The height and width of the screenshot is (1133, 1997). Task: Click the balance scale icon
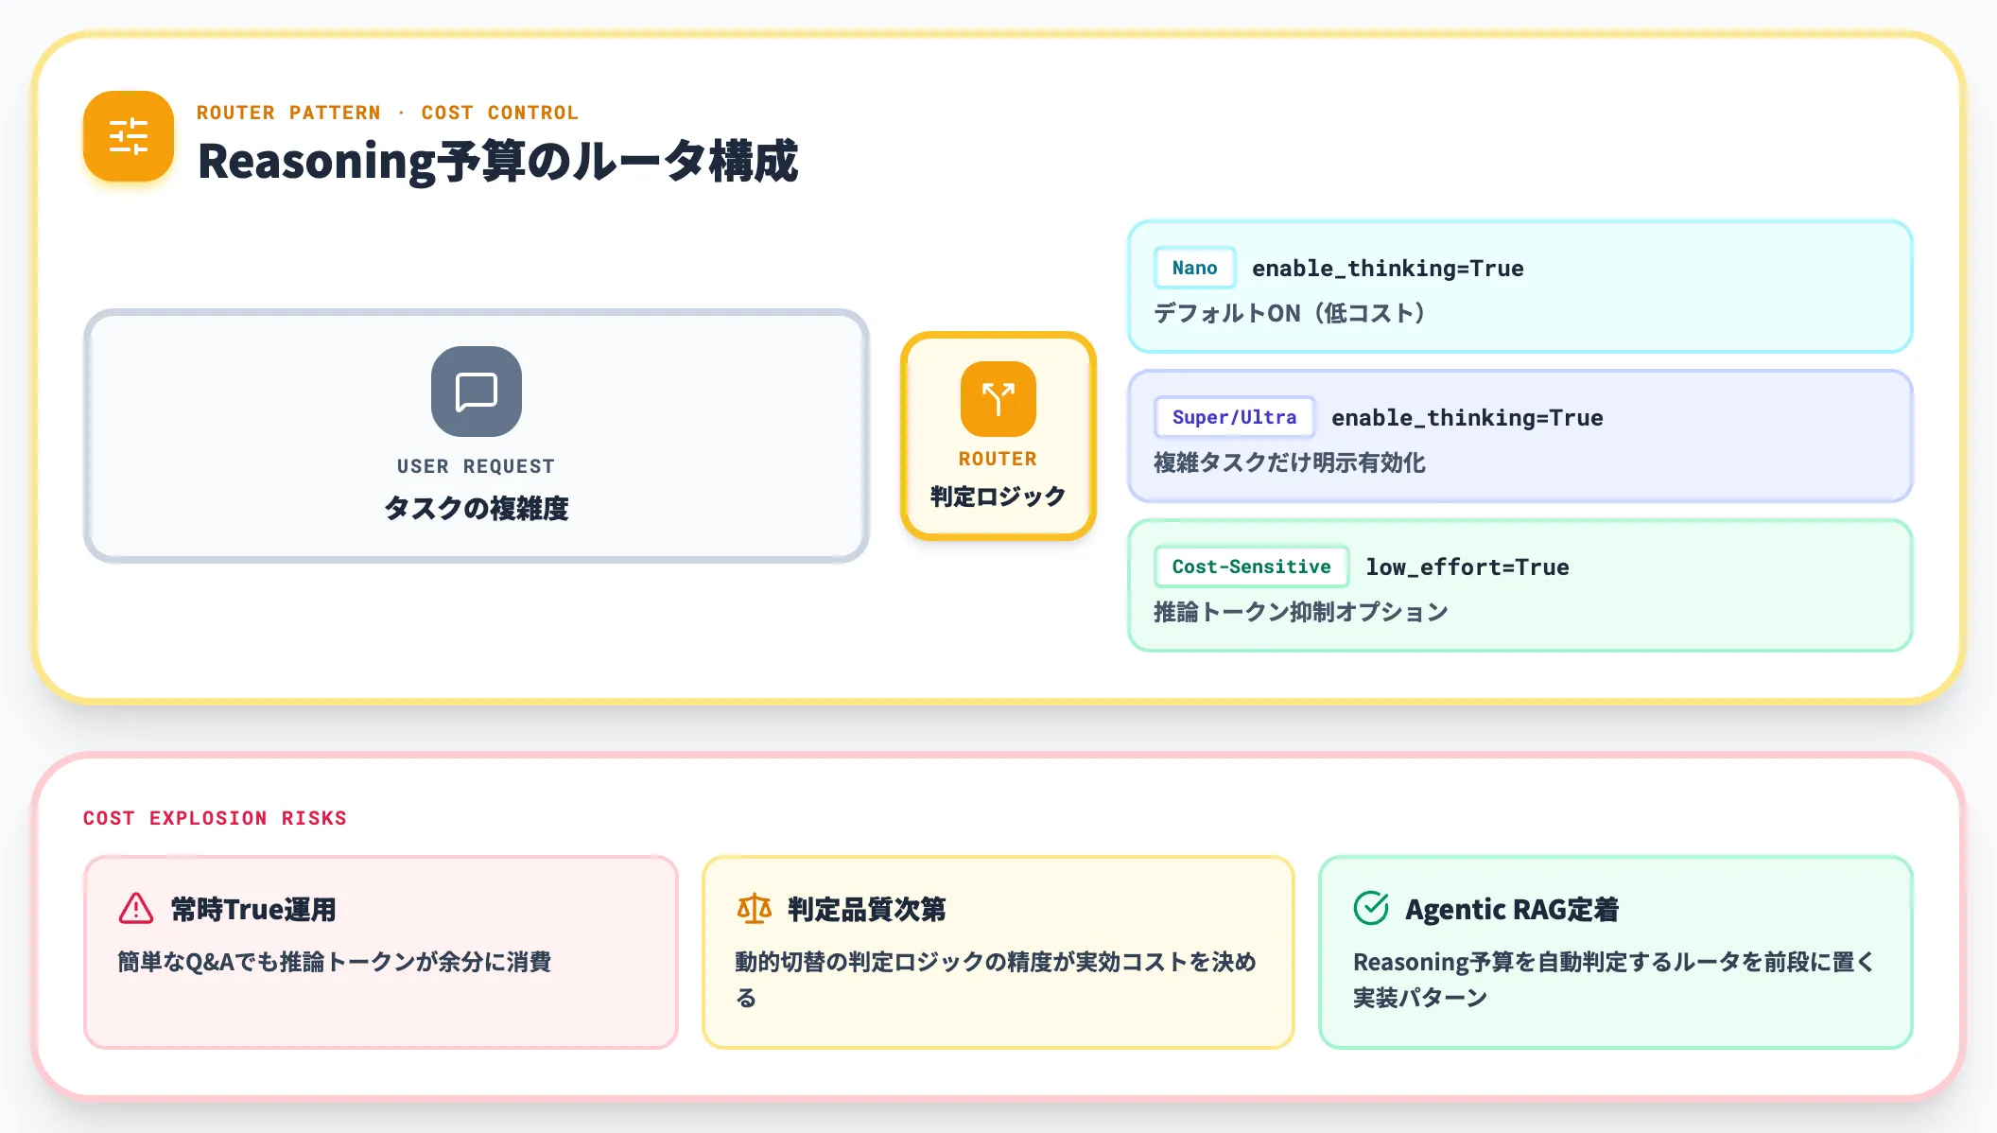[x=754, y=908]
